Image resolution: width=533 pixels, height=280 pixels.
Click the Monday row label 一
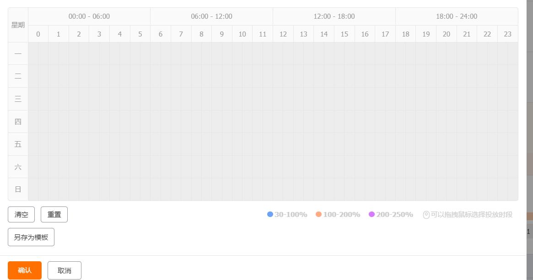18,53
